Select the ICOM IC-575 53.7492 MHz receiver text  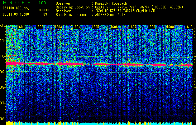tap(125, 11)
